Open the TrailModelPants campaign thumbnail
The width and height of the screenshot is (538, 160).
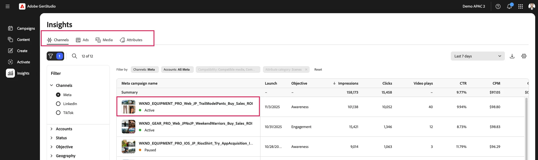(129, 107)
